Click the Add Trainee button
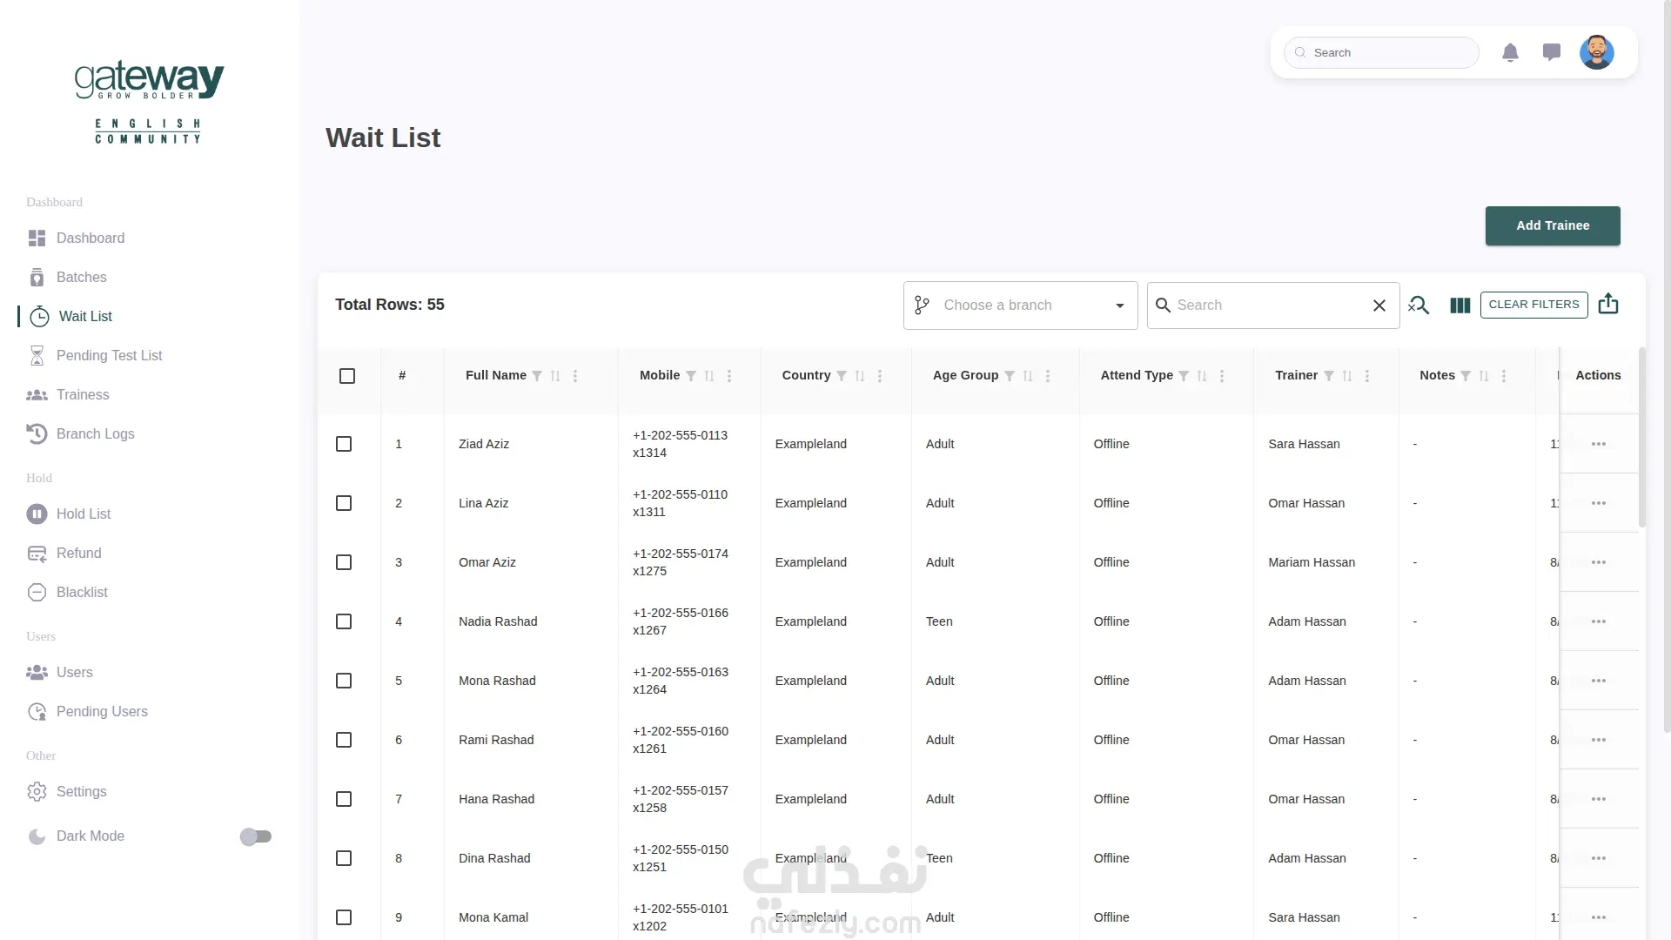The height and width of the screenshot is (940, 1671). pos(1553,225)
